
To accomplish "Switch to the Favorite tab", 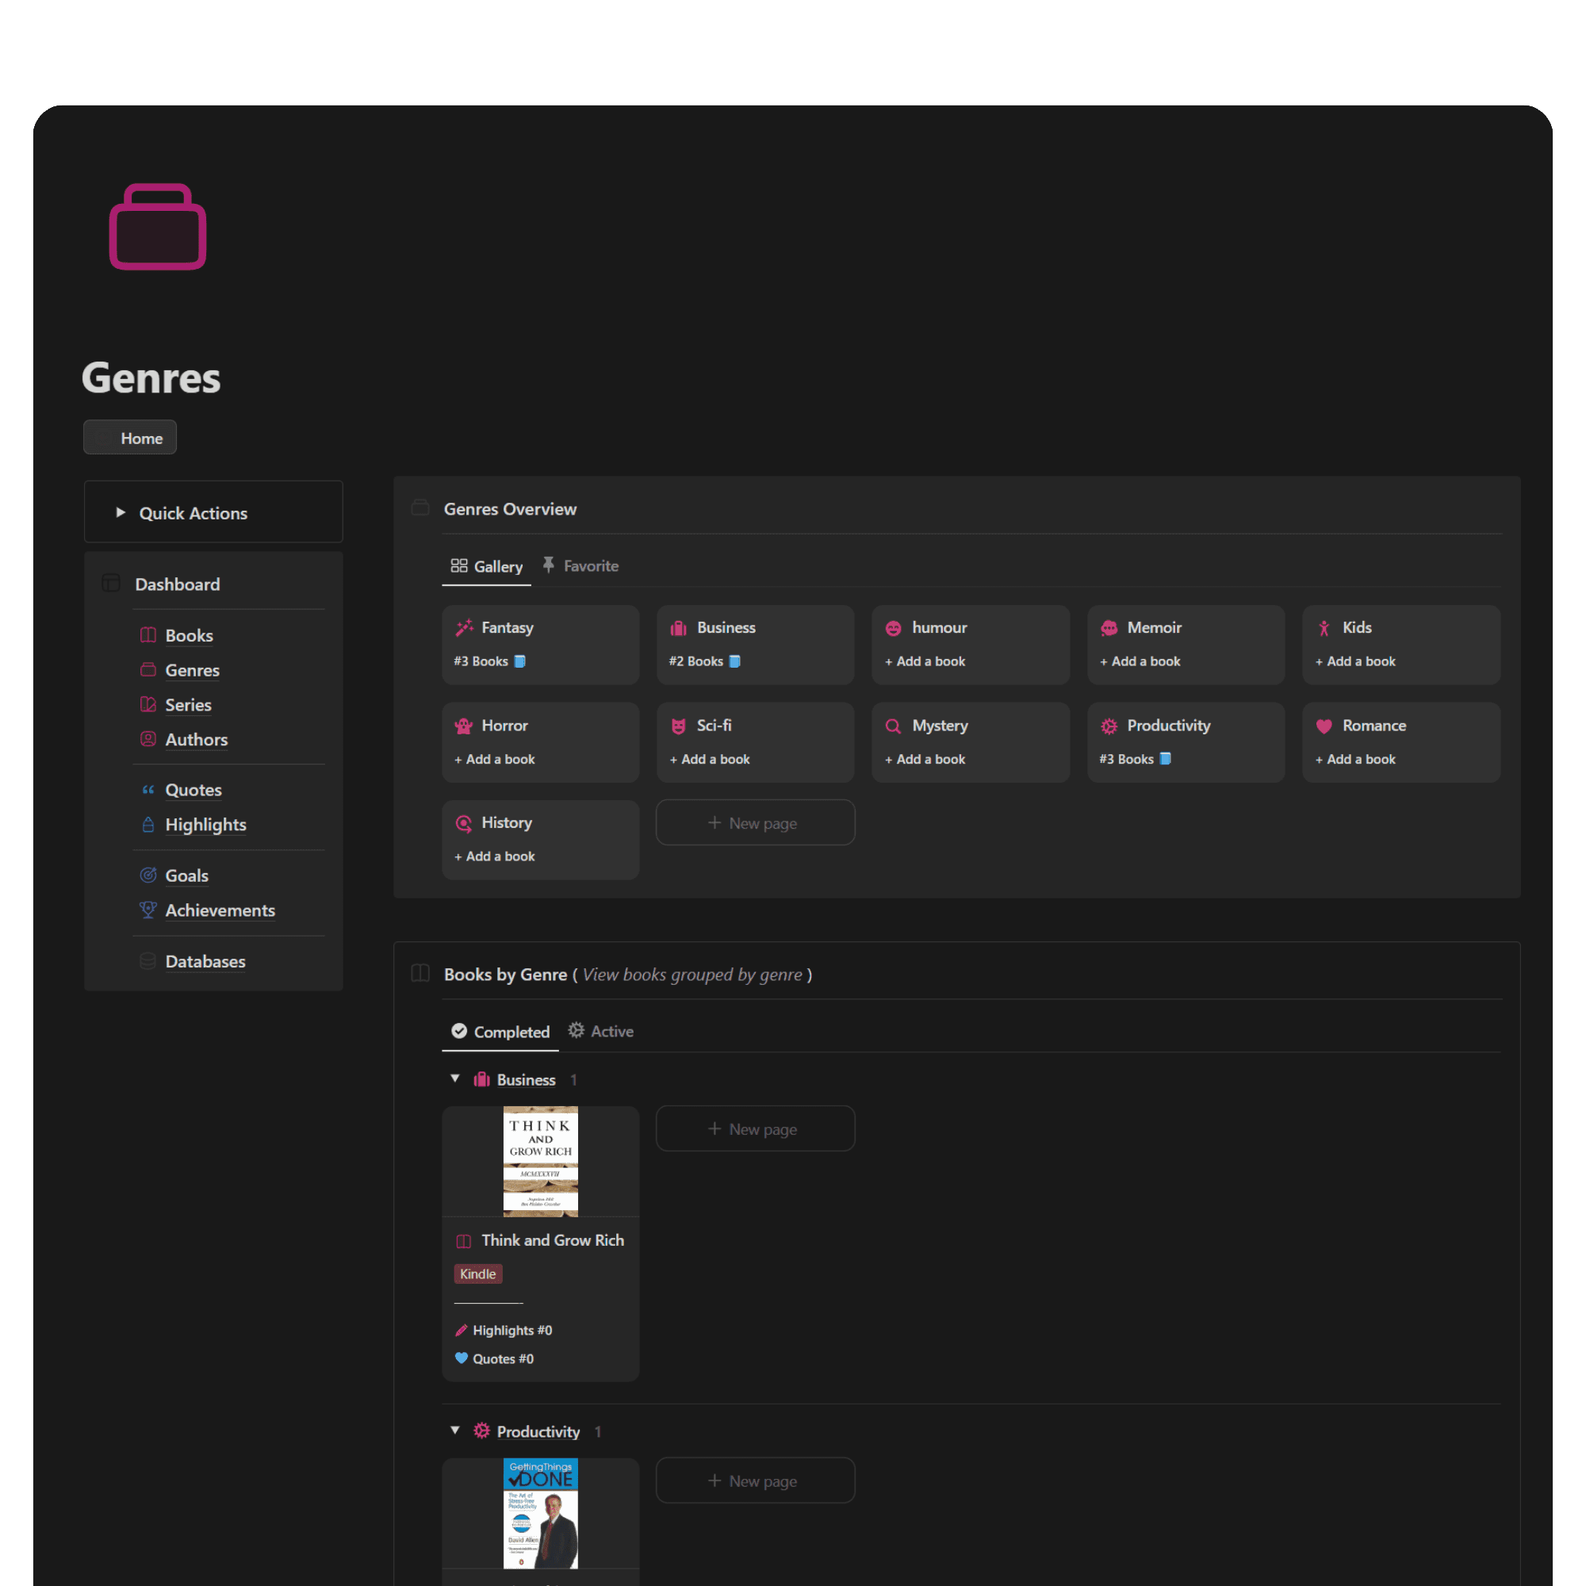I will click(580, 566).
